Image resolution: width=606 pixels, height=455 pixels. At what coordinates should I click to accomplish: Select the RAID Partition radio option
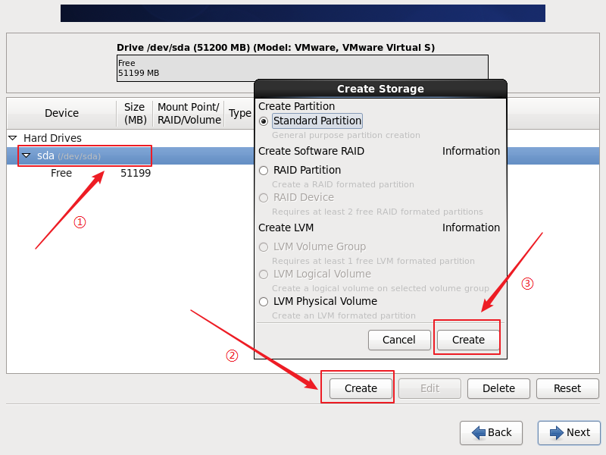coord(264,170)
